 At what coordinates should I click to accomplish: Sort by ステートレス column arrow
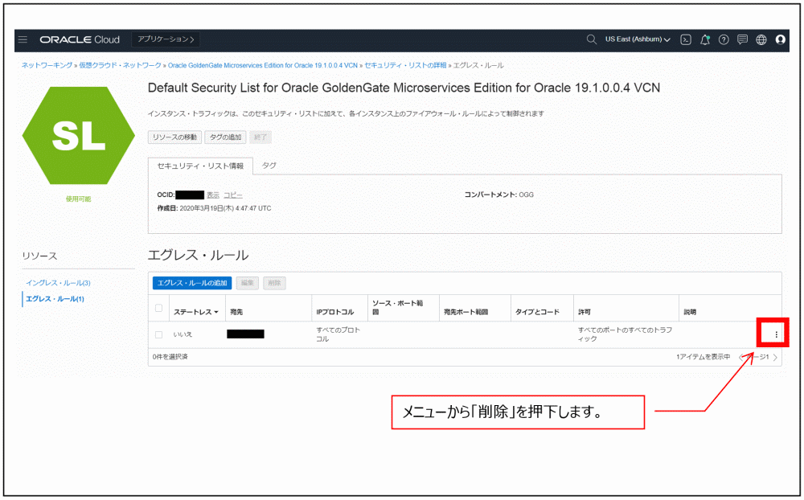click(x=216, y=313)
